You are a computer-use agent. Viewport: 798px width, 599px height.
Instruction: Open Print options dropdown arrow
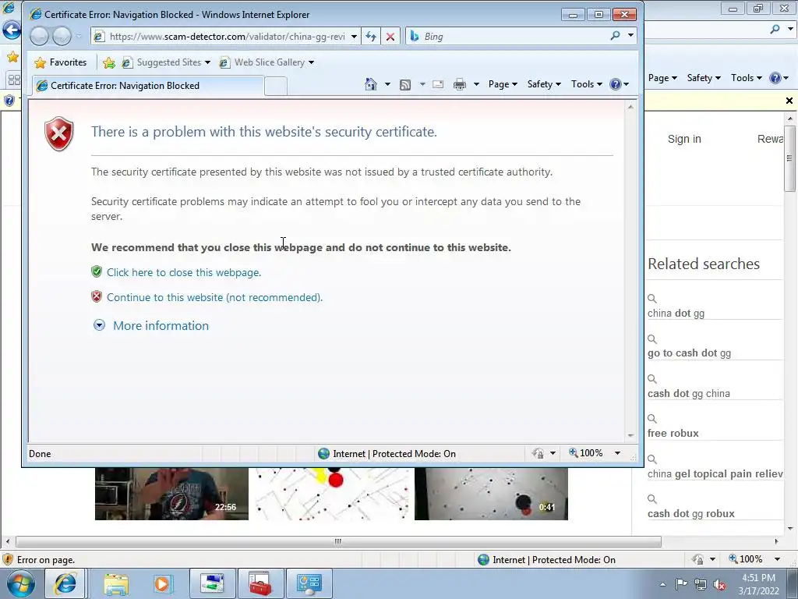coord(476,84)
